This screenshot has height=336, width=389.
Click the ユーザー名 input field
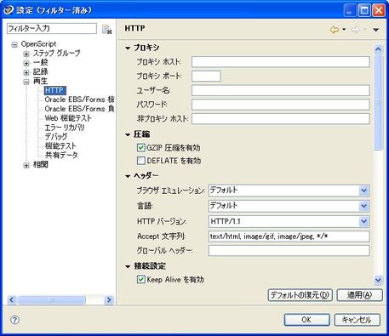click(281, 90)
